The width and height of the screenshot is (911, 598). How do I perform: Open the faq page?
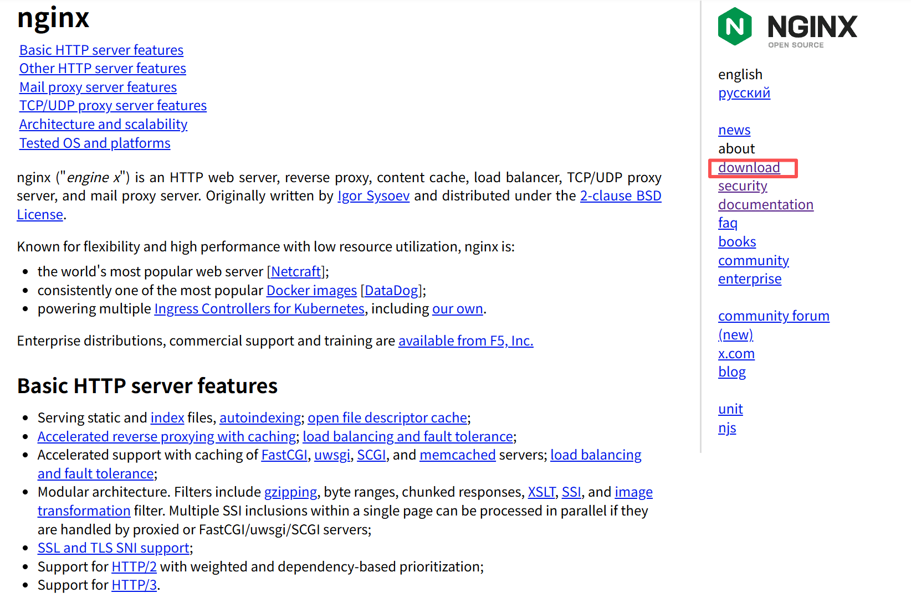728,223
